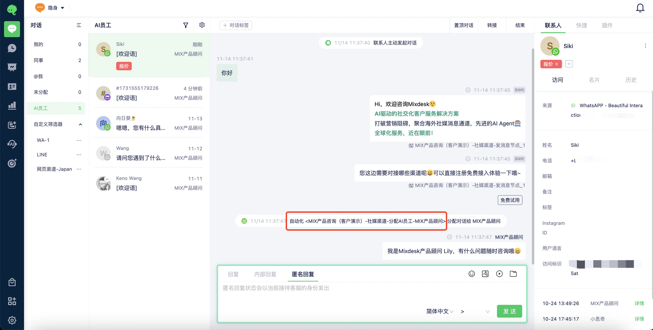
Task: Open 详情 for the 10-24 13:49:26 record
Action: click(x=639, y=303)
